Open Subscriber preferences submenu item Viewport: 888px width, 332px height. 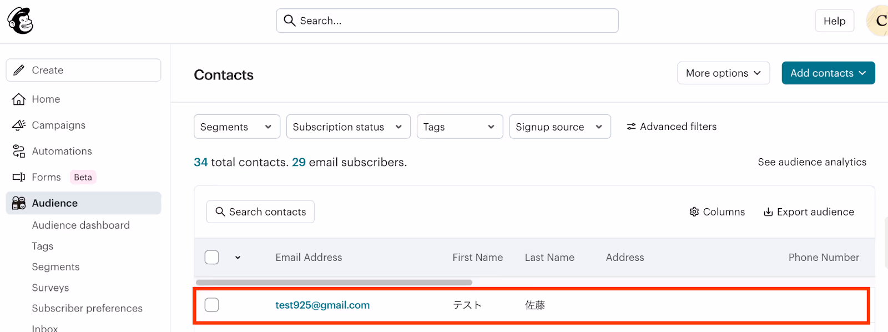pos(87,308)
